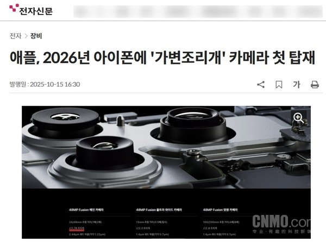Click the blurred top navigation bar
The image size is (326, 242).
pyautogui.click(x=198, y=11)
